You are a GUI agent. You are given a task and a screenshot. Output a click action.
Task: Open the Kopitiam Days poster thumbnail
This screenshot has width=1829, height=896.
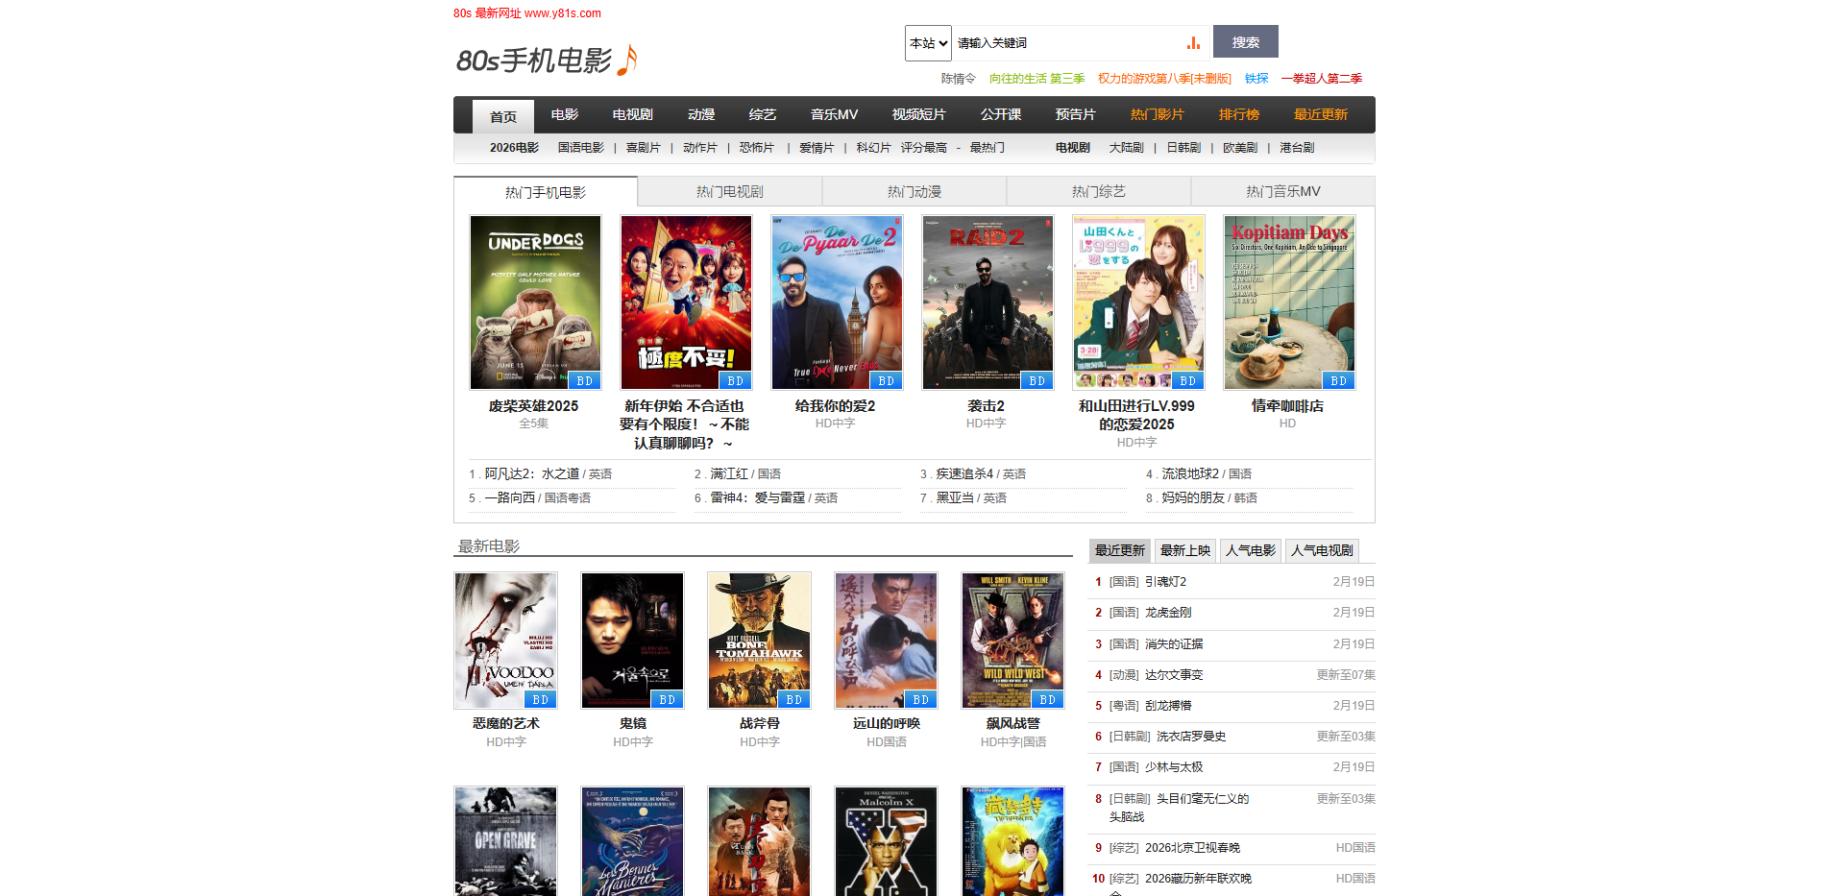pyautogui.click(x=1289, y=303)
